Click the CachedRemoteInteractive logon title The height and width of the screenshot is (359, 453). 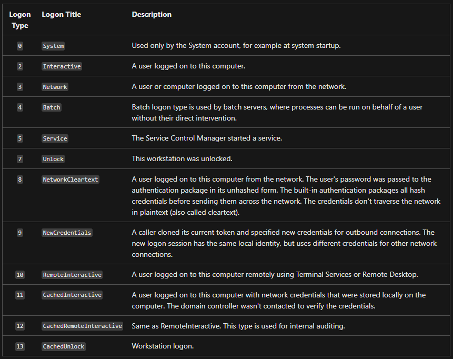[x=83, y=326]
